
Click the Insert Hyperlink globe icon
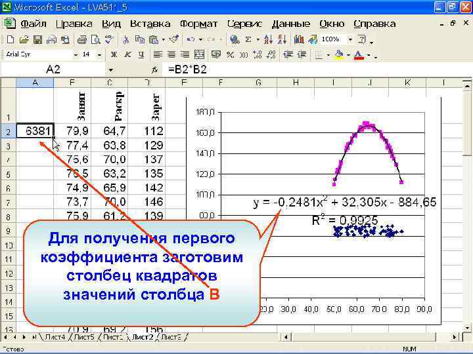point(235,39)
